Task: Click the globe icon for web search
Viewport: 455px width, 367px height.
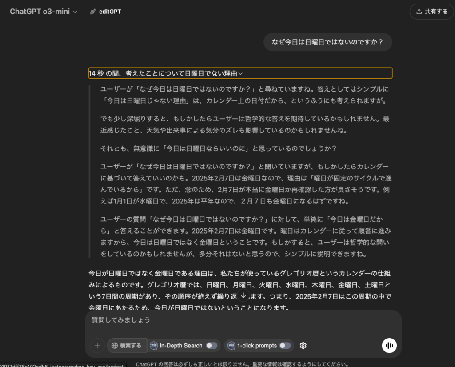Action: (115, 345)
